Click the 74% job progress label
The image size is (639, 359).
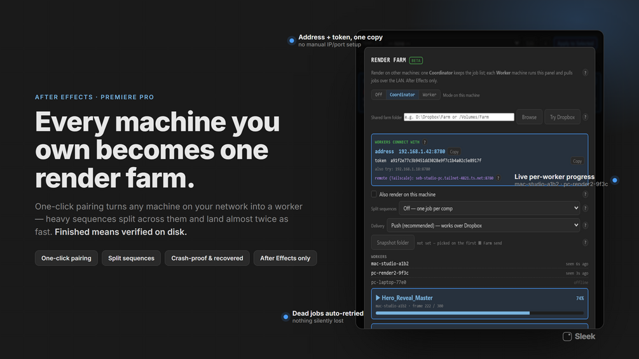(580, 299)
